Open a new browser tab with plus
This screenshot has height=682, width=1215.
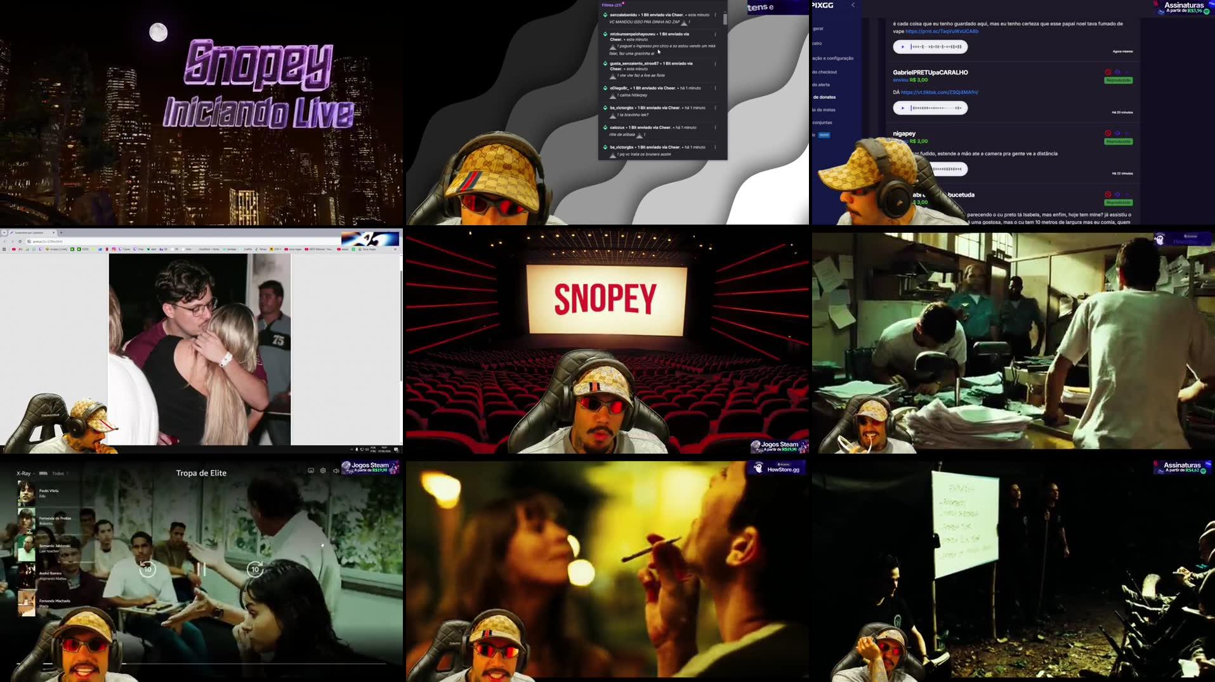[61, 233]
